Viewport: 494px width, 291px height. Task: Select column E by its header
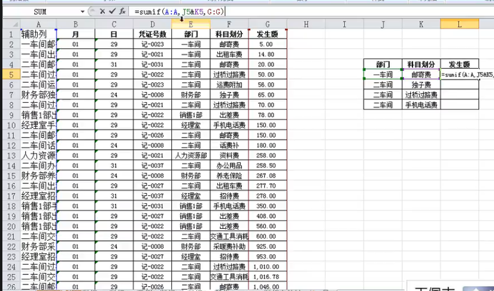[190, 24]
